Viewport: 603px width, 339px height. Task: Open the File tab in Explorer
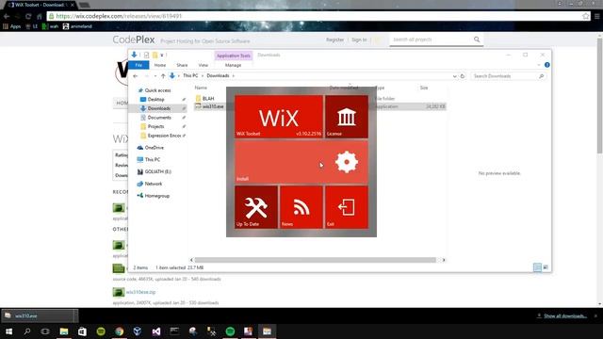coord(139,65)
